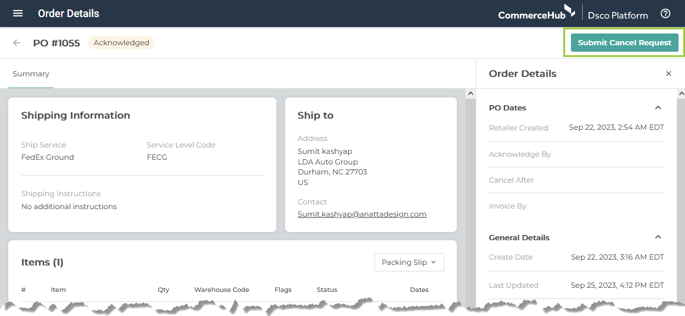The width and height of the screenshot is (685, 316).
Task: Click the Dsco Platform label
Action: pyautogui.click(x=618, y=15)
